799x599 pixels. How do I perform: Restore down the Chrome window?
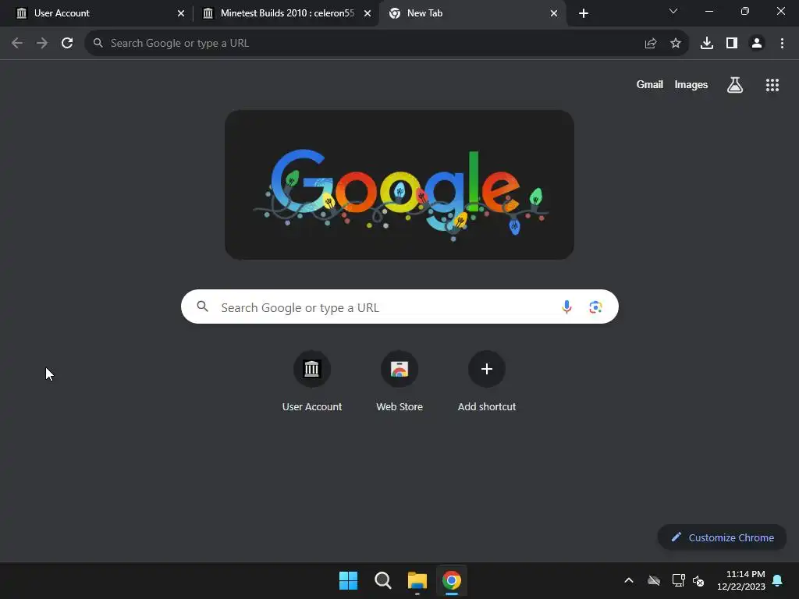coord(745,11)
